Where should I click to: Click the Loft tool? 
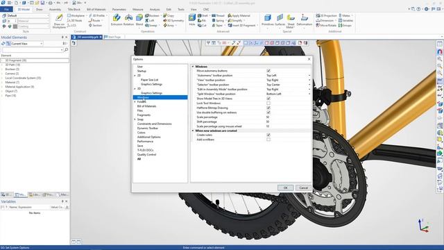pos(150,20)
